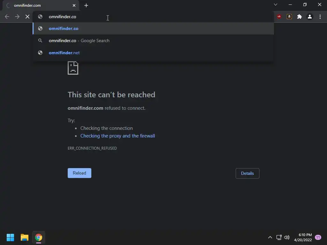327x245 pixels.
Task: Open the Chrome three-dot menu
Action: [x=320, y=17]
